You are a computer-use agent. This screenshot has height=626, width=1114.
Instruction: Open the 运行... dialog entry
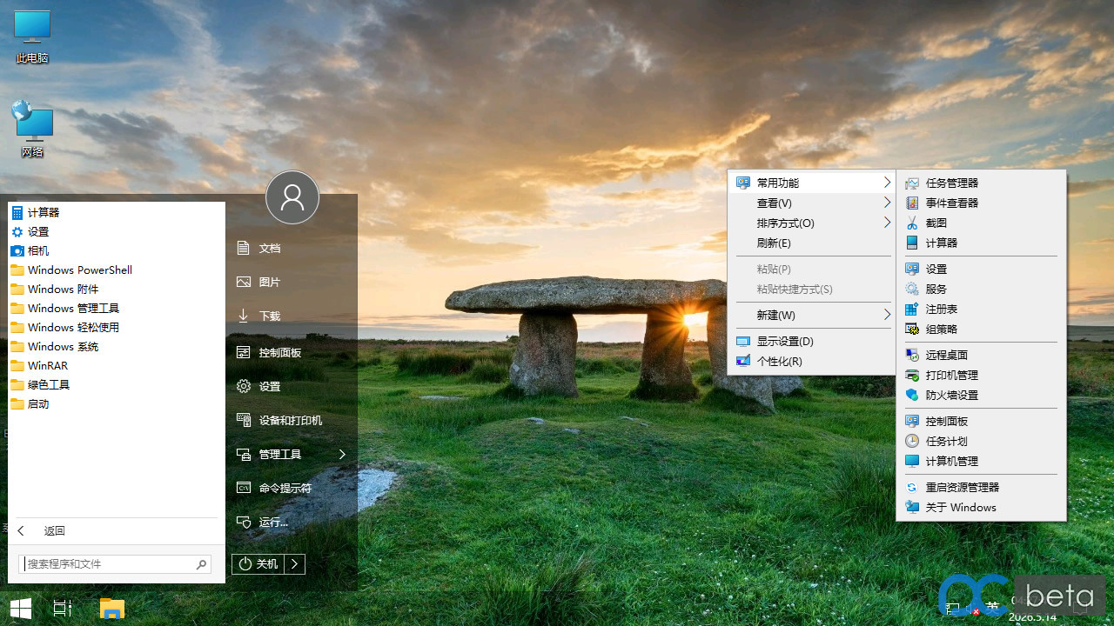[x=292, y=522]
